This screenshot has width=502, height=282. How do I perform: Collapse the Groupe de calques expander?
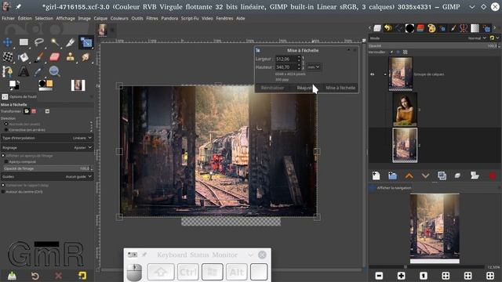385,74
